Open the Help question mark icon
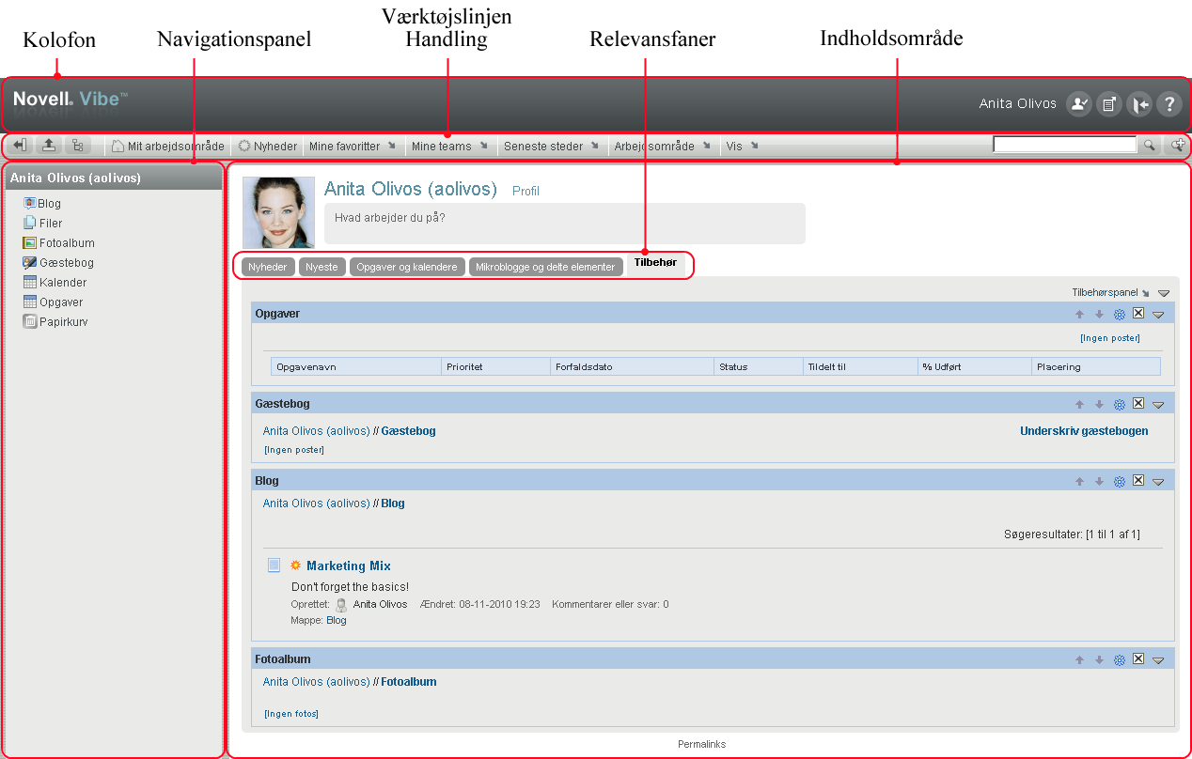This screenshot has height=759, width=1192. tap(1168, 104)
